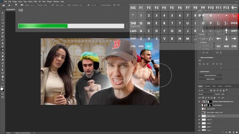
Task: Switch to the History tab
Action: tap(220, 86)
